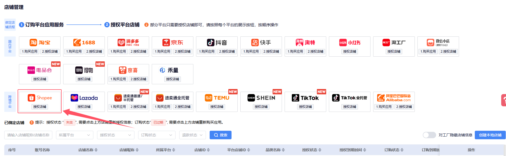Click 2.授权店铺 under 京东
Image resolution: width=506 pixels, height=156 pixels.
[183, 51]
